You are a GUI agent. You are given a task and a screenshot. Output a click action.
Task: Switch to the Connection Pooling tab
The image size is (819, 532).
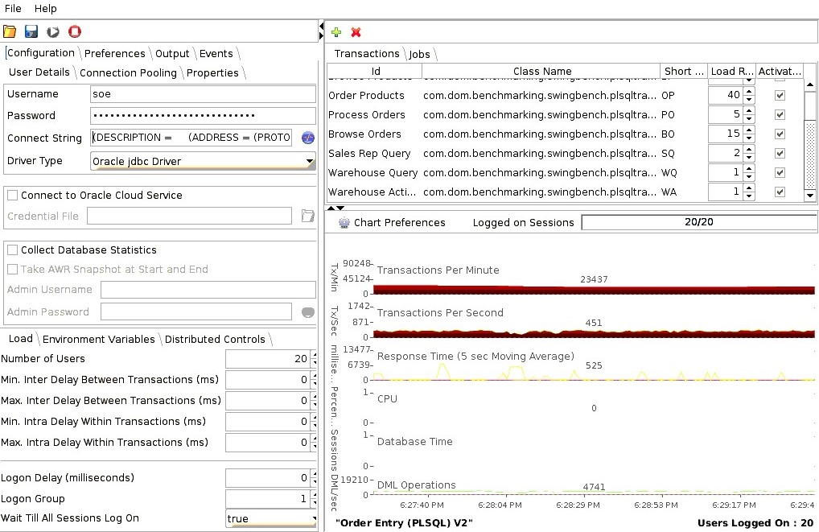128,72
